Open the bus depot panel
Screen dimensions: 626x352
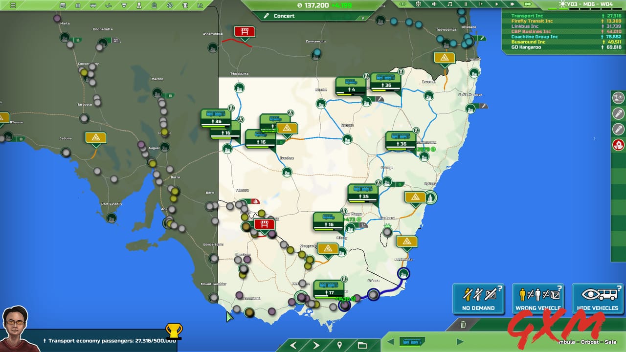coord(63,5)
